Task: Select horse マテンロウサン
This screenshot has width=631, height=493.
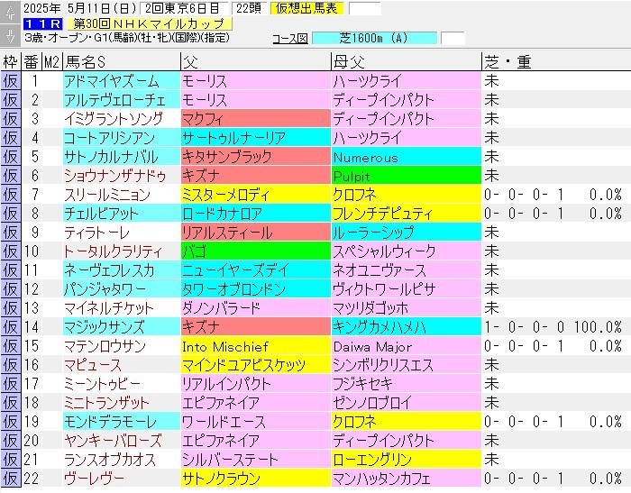Action: [122, 346]
